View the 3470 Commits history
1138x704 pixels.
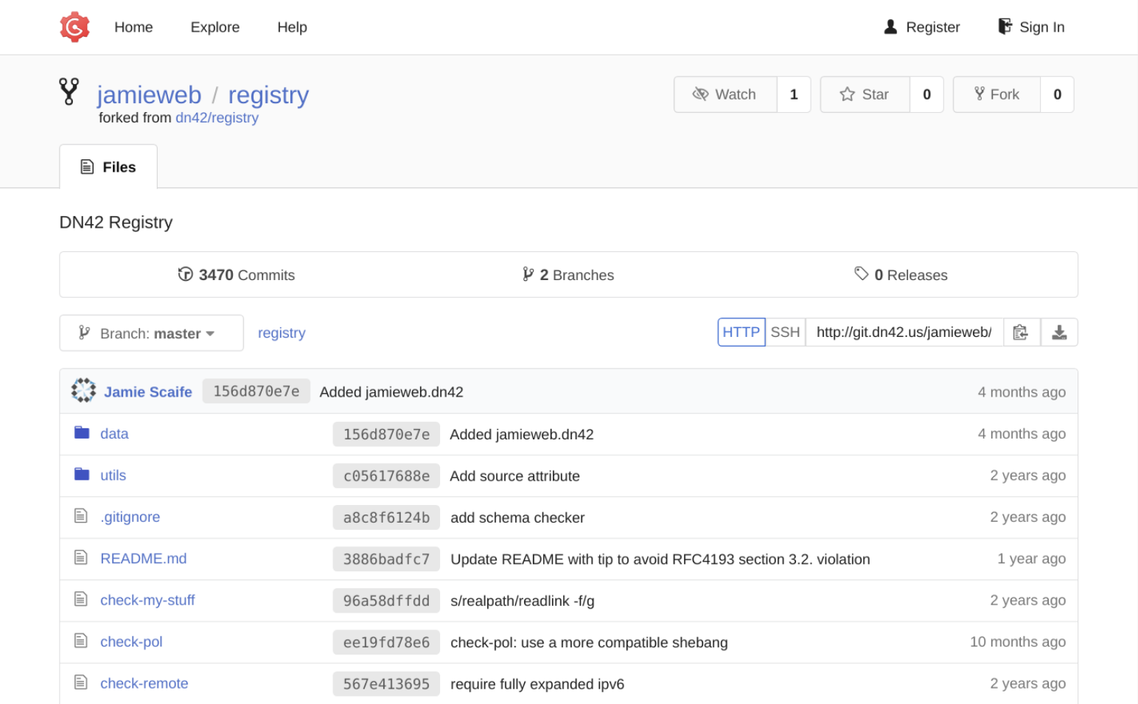click(x=237, y=275)
